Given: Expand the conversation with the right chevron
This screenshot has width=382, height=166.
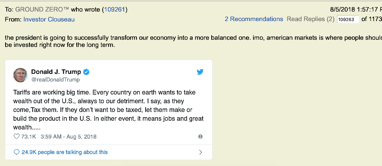Looking at the screenshot, I should click(x=200, y=152).
